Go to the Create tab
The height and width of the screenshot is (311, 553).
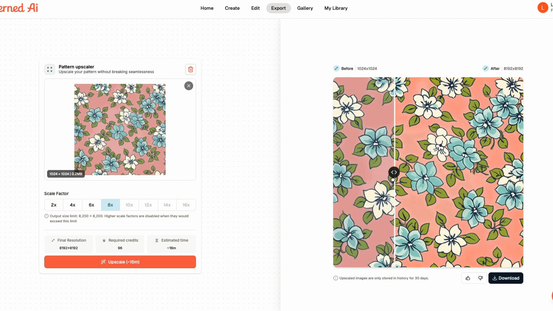tap(232, 8)
